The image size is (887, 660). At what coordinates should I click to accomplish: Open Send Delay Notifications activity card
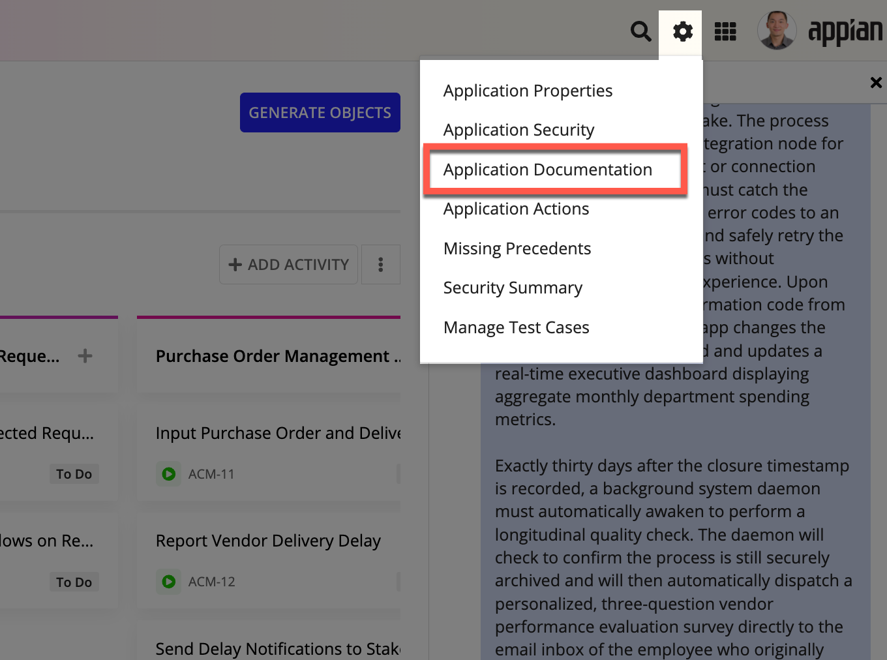pos(269,640)
